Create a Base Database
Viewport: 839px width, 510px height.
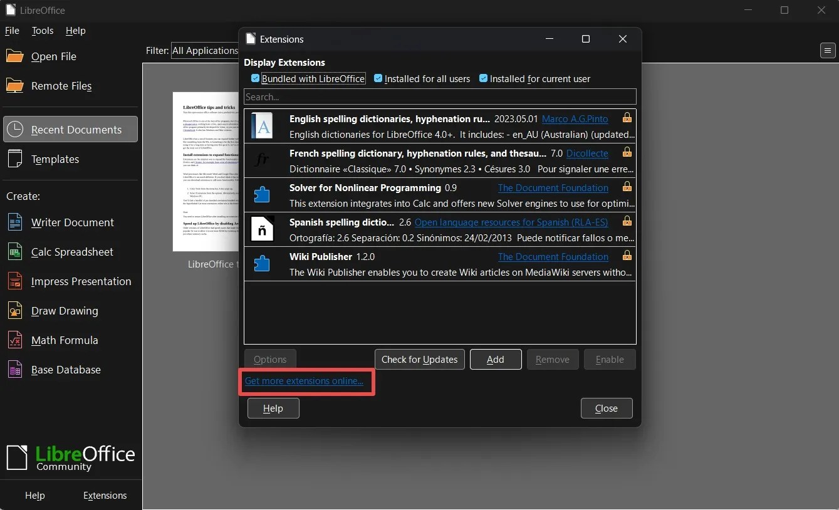pyautogui.click(x=65, y=370)
